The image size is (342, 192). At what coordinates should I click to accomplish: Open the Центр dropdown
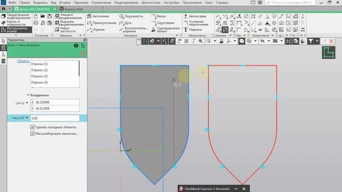click(x=27, y=103)
